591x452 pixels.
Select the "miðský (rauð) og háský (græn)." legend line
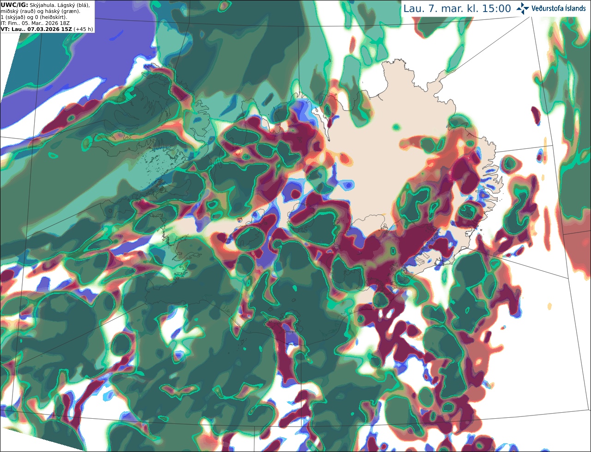click(40, 11)
